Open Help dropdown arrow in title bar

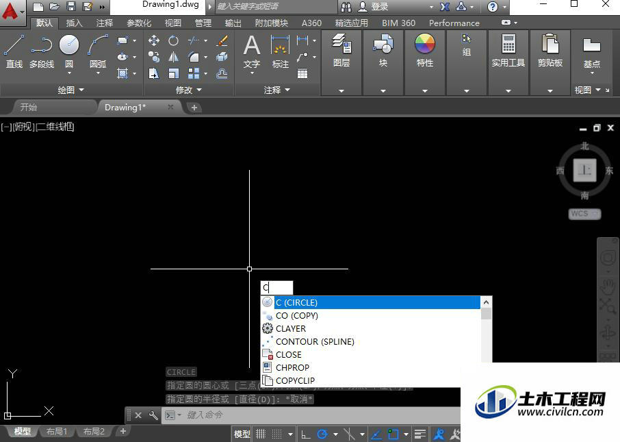[x=504, y=7]
